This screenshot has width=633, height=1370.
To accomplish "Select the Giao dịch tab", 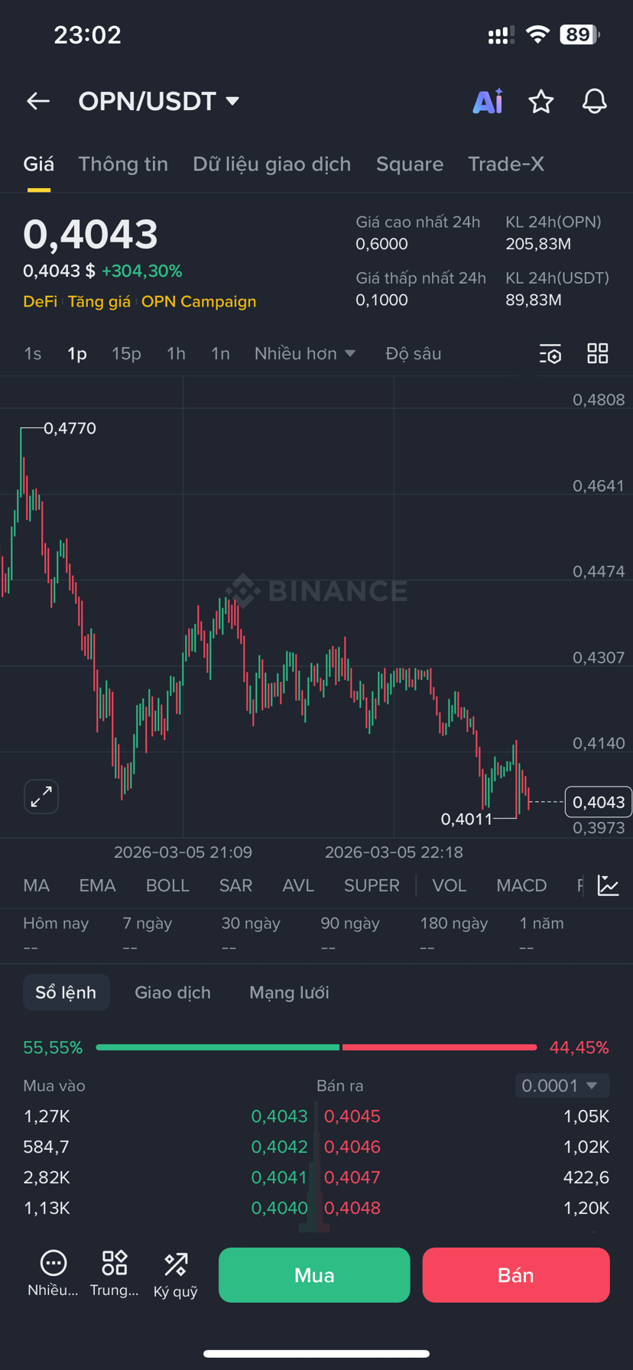I will pos(173,992).
